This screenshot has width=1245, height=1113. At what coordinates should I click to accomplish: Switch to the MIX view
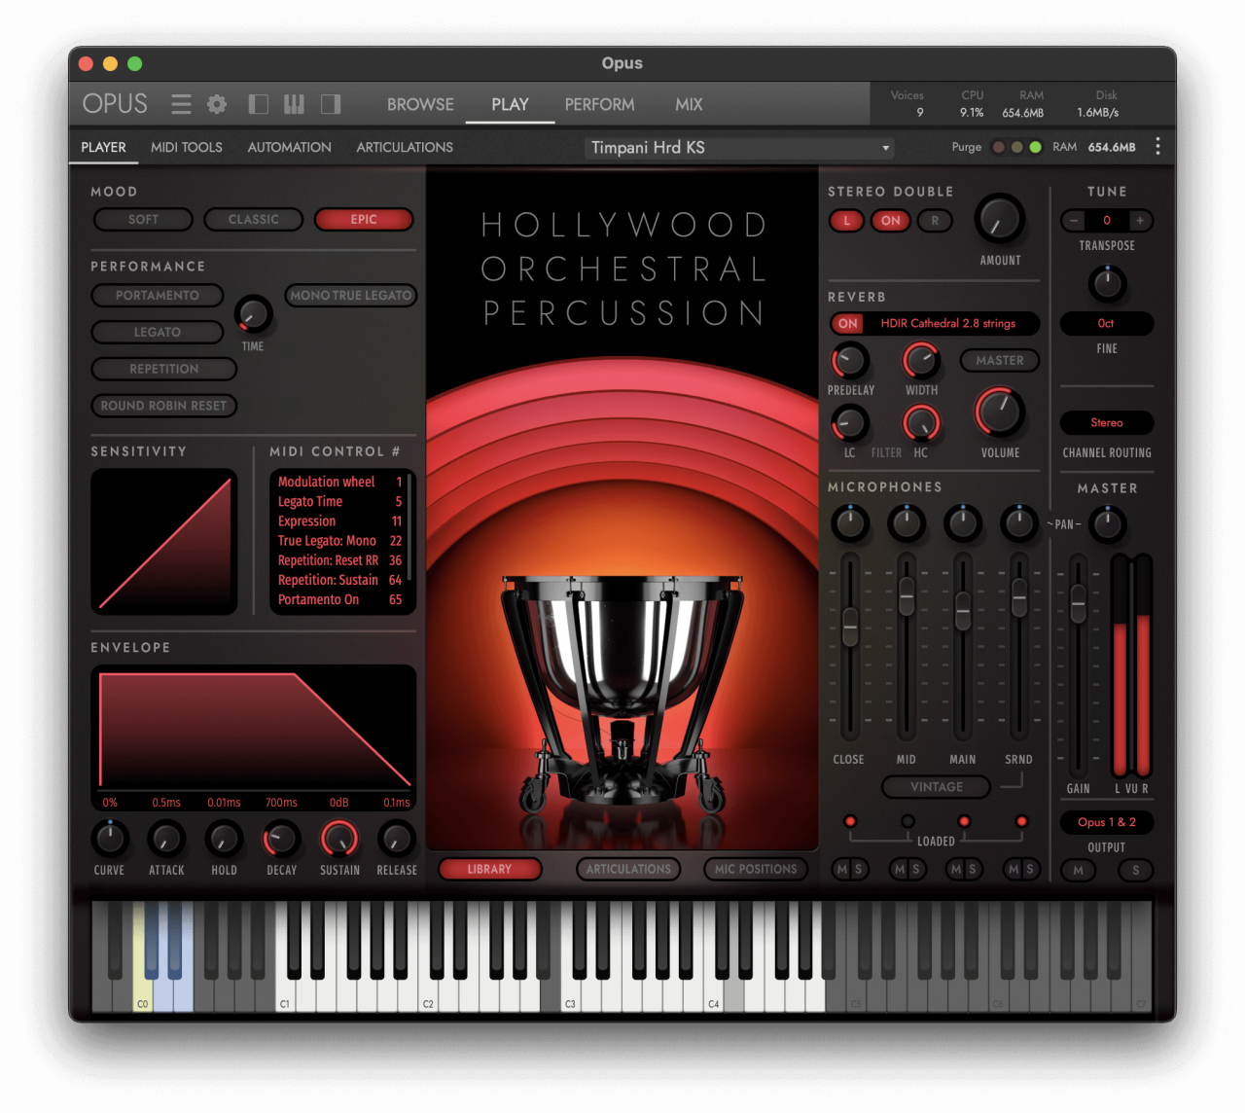688,104
